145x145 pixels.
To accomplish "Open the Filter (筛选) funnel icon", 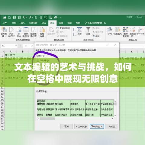I will 88,30.
